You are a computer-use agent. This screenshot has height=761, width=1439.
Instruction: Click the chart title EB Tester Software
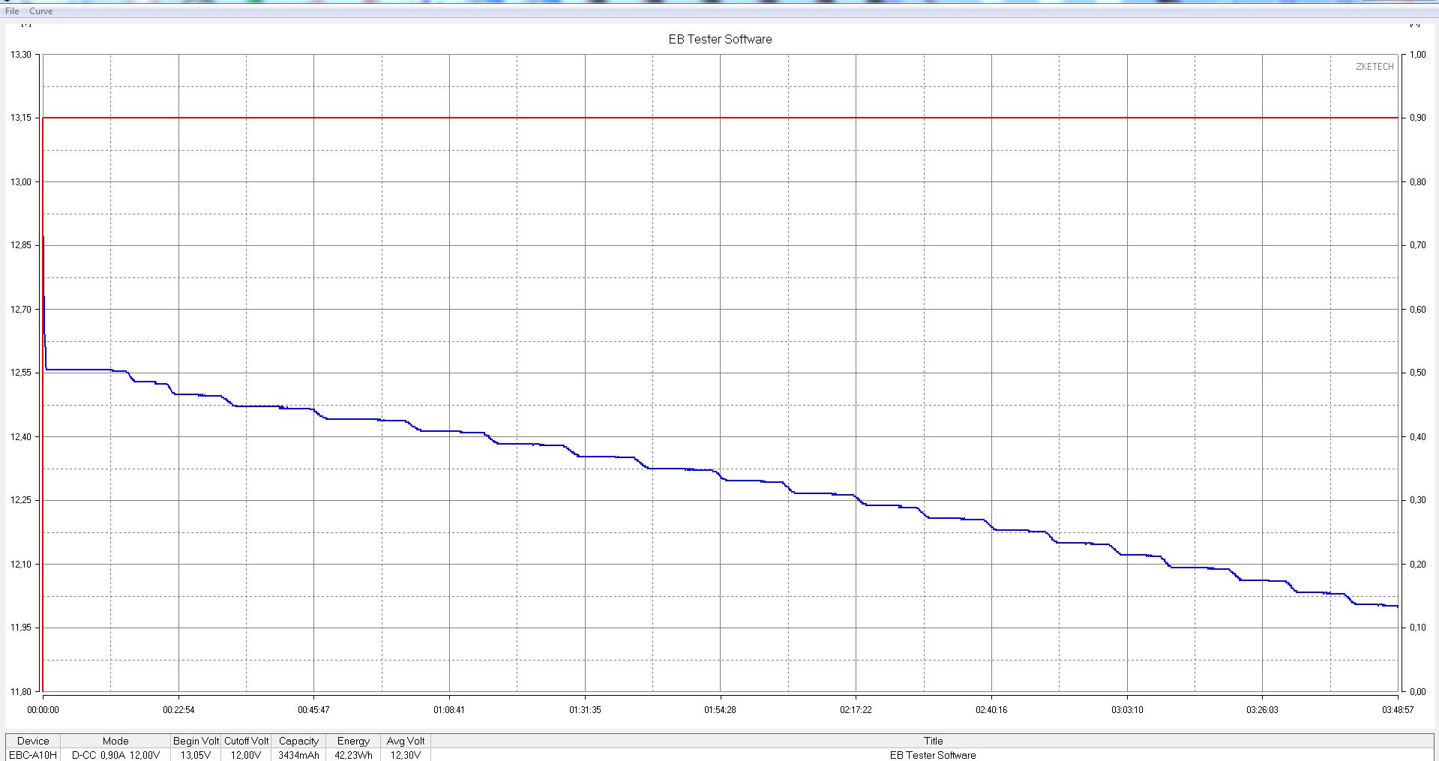pos(720,39)
